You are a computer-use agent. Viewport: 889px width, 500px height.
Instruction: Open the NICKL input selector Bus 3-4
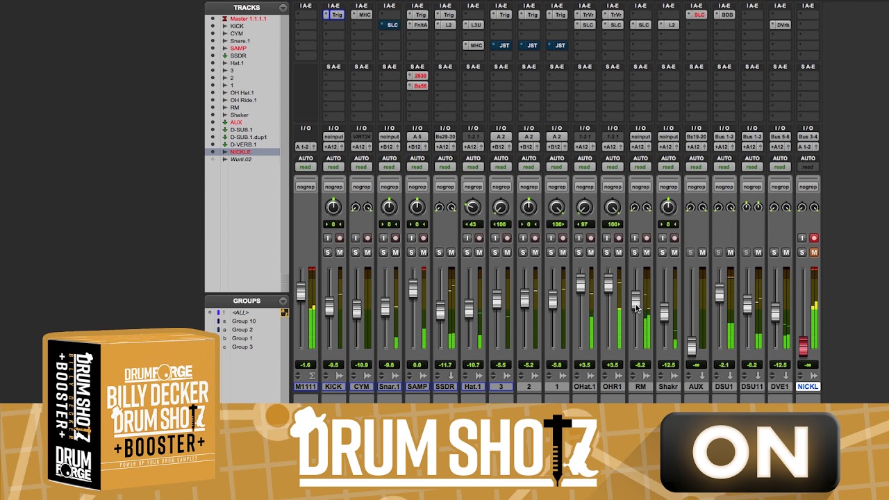[x=808, y=137]
